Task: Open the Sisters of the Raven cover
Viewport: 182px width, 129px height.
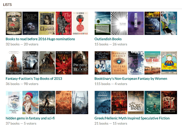Action: tap(119, 63)
